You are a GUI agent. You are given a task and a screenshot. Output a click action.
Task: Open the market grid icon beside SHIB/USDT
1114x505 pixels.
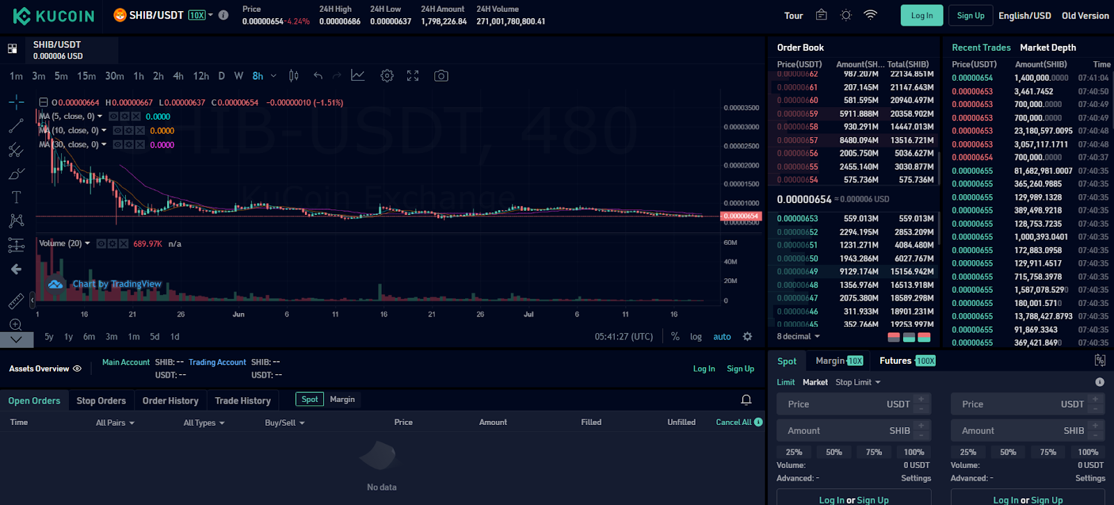(x=13, y=49)
